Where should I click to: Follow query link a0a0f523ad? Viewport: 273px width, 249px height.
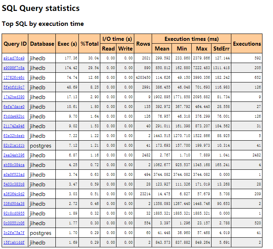pyautogui.click(x=14, y=175)
